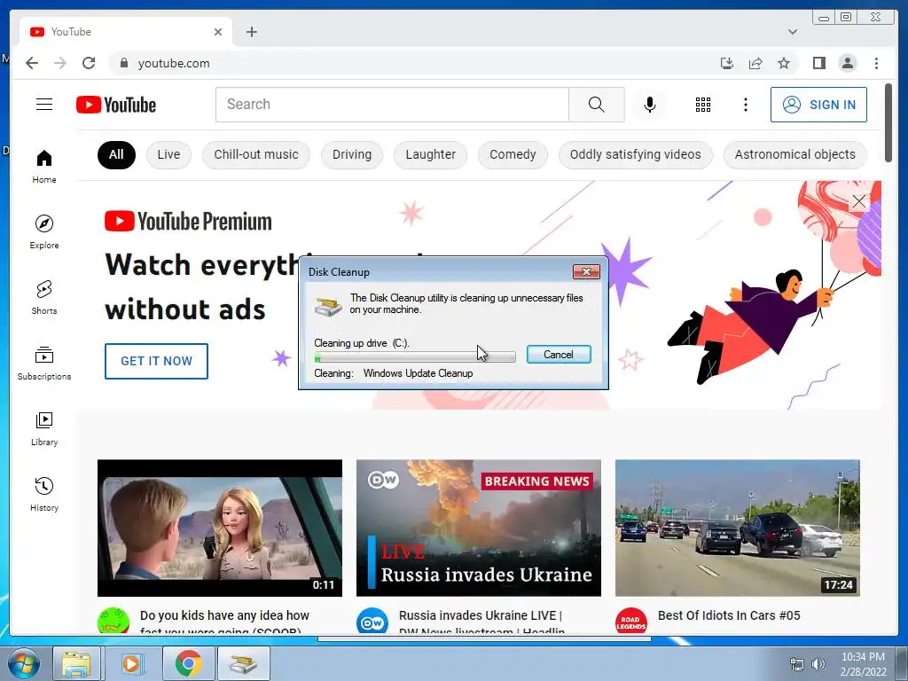Select the Laughter filter chip

point(430,154)
